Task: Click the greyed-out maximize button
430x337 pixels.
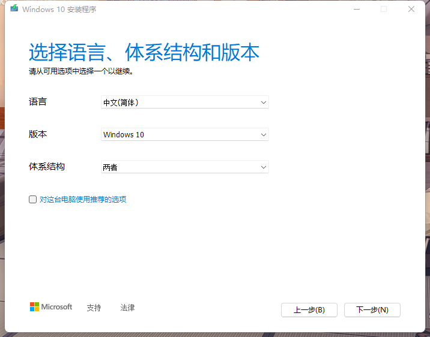Action: coord(384,10)
